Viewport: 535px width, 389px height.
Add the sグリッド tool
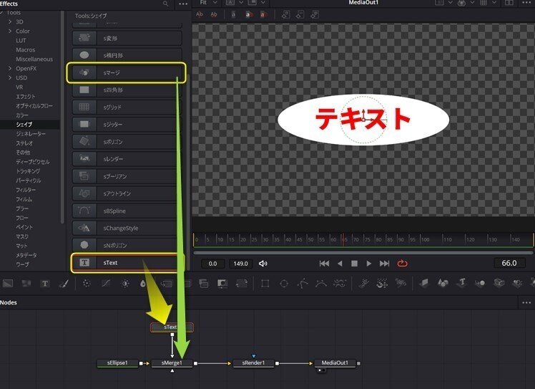tap(127, 107)
